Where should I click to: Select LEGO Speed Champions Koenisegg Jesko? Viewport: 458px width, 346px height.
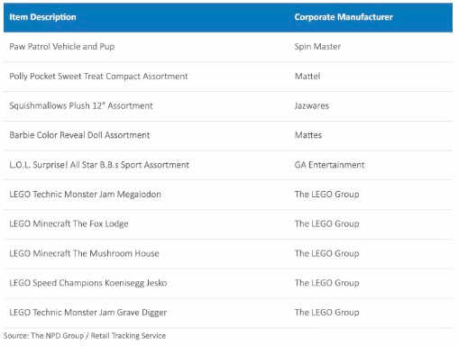pos(88,283)
